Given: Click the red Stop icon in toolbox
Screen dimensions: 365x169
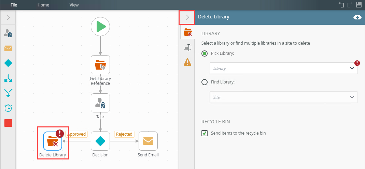Looking at the screenshot, I should click(8, 123).
